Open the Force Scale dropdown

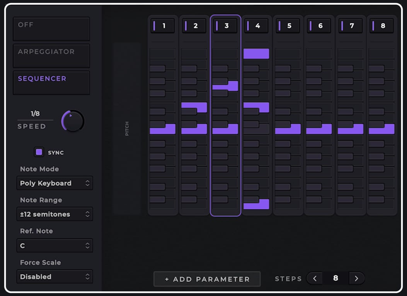click(x=54, y=276)
